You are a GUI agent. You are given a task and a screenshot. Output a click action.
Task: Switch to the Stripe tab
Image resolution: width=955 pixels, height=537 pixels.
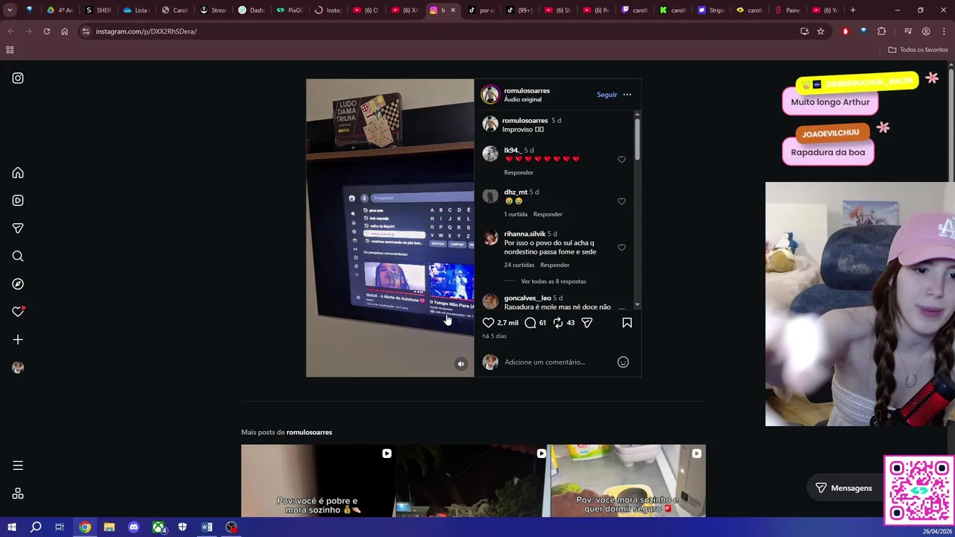coord(713,10)
